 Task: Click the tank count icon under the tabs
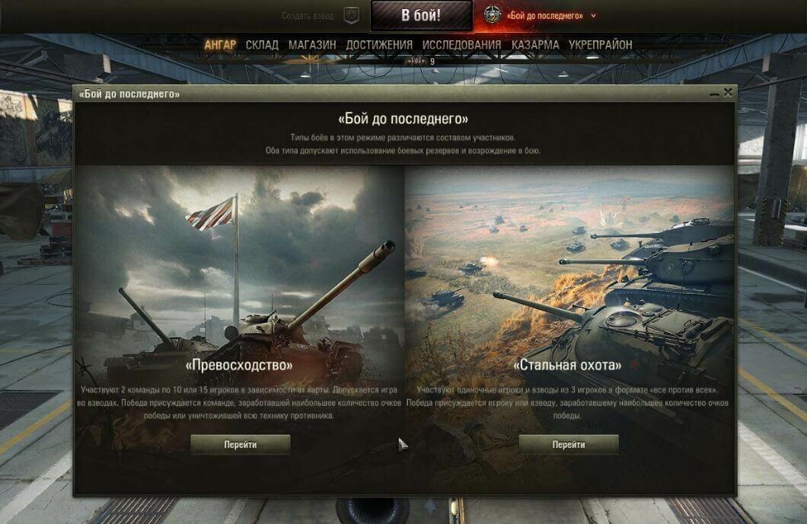tap(416, 61)
